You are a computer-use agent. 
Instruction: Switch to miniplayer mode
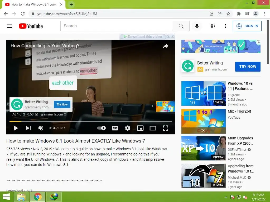point(140,128)
